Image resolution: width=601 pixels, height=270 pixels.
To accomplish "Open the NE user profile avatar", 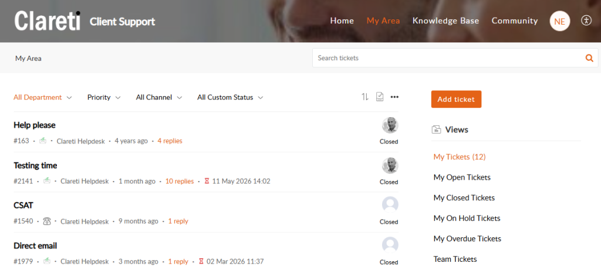I will point(559,21).
